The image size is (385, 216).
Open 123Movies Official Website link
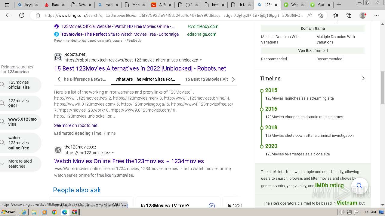(118, 26)
